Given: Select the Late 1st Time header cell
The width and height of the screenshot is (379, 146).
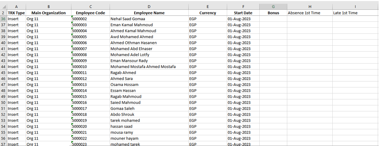Looking at the screenshot, I should point(355,13).
